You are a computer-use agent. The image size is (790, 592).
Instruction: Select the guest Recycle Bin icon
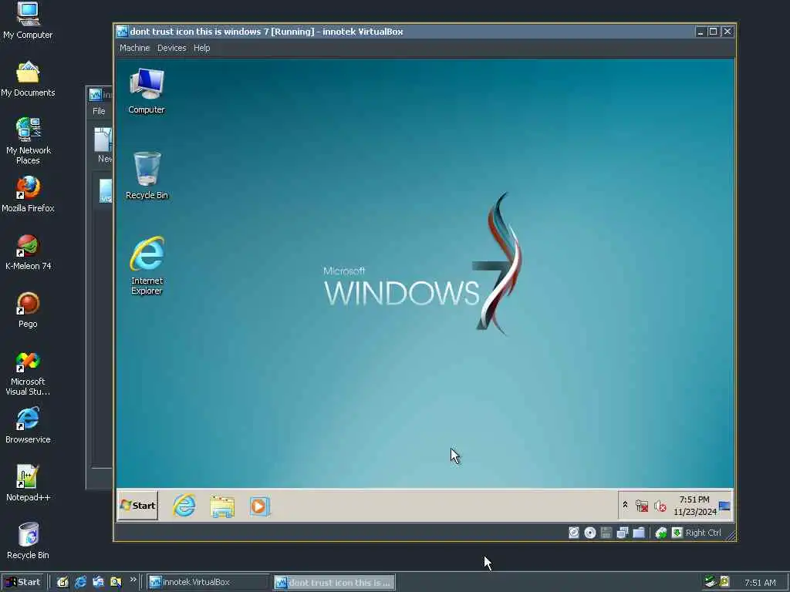(x=147, y=176)
